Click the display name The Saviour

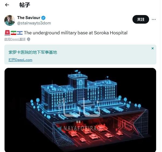[29, 18]
